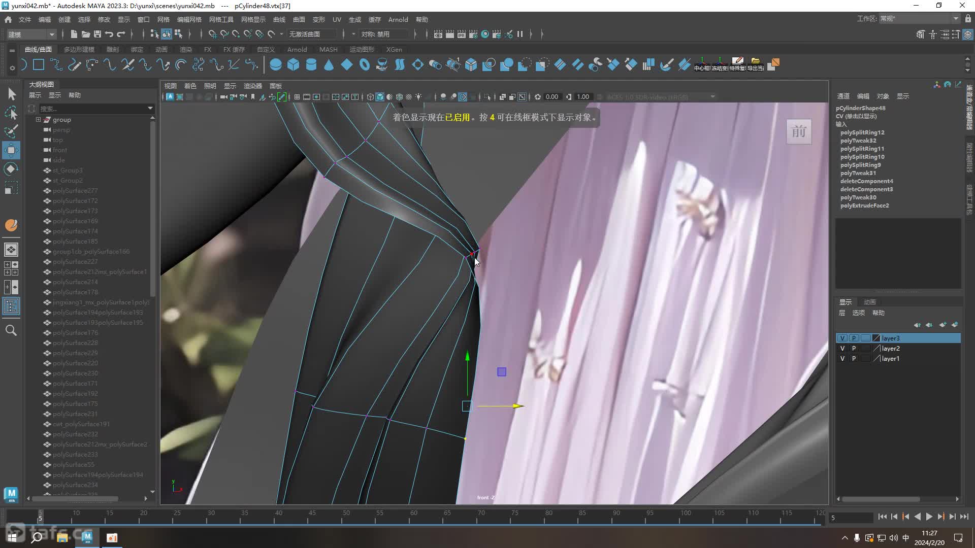Screen dimensions: 975x548
Task: Click the polygon cylinder shelf icon
Action: coord(311,65)
